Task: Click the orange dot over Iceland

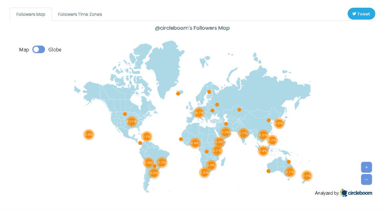Action: [x=178, y=94]
